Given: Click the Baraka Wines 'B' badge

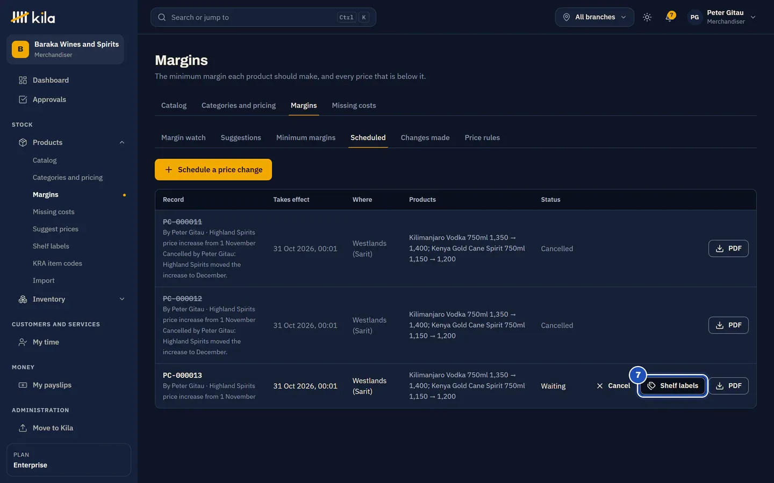Looking at the screenshot, I should click(x=20, y=49).
